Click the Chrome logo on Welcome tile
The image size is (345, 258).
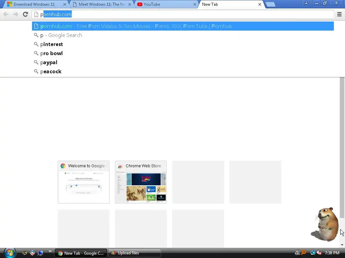coord(63,166)
